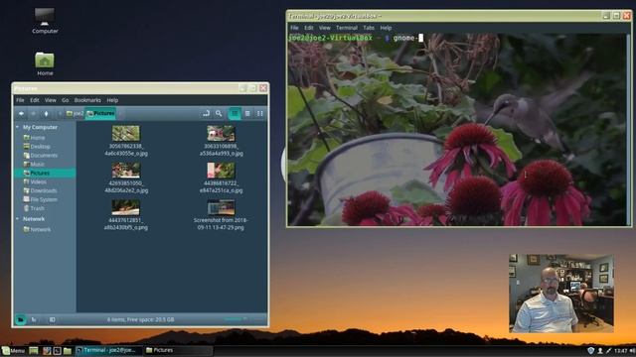The width and height of the screenshot is (636, 357).
Task: Open Home folder desktop icon
Action: 45,63
